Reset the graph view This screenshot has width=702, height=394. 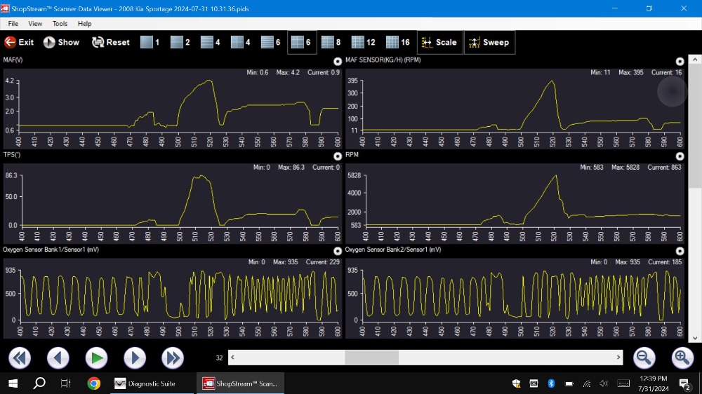[x=110, y=42]
